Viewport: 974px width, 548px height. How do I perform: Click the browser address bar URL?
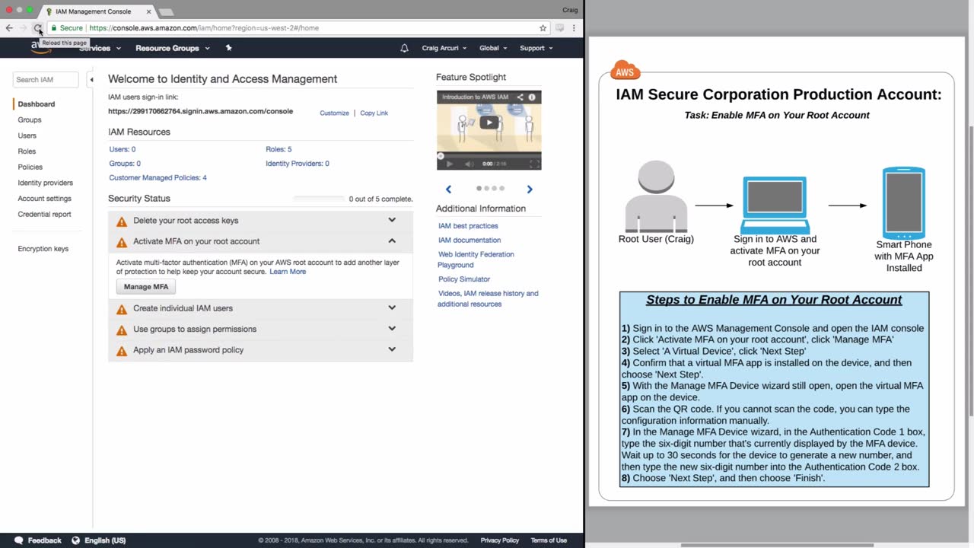coord(204,28)
